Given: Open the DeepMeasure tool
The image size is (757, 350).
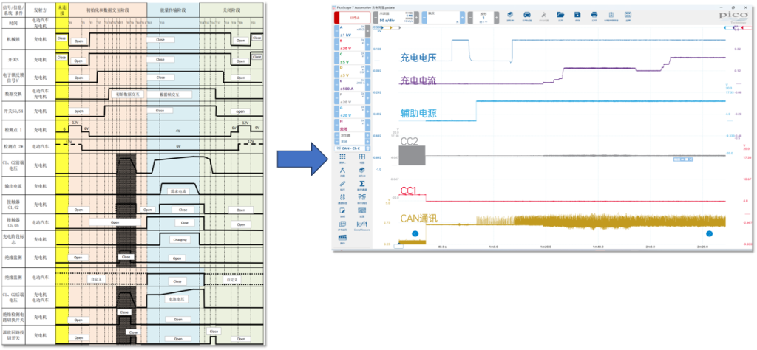Looking at the screenshot, I should tap(362, 224).
